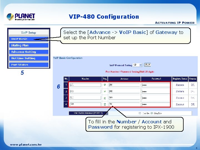The image size is (200, 150).
Task: Focus the Number field in row 1
Action: 86,85
